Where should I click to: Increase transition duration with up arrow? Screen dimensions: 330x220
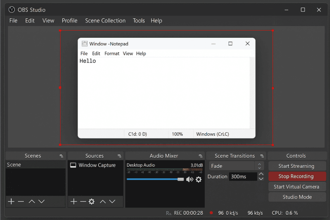(261, 174)
